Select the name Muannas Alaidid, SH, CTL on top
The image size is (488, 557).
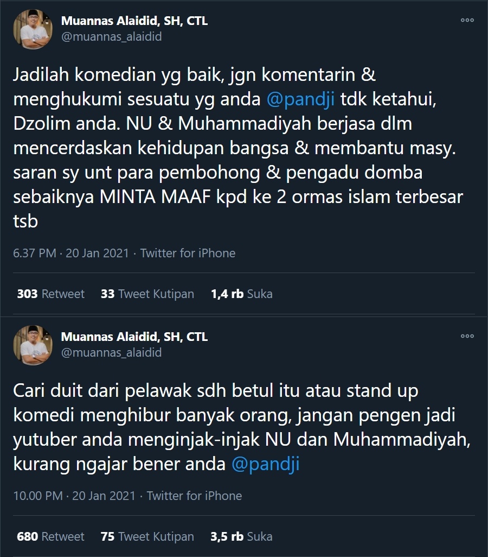(x=136, y=20)
